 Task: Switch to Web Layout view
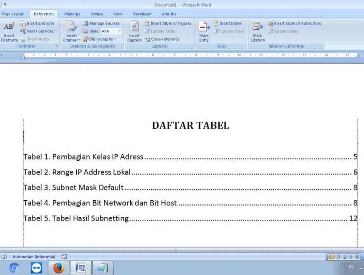coord(344,257)
